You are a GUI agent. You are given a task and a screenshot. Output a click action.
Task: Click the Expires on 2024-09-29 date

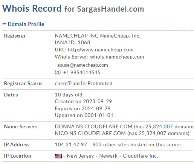click(x=82, y=108)
